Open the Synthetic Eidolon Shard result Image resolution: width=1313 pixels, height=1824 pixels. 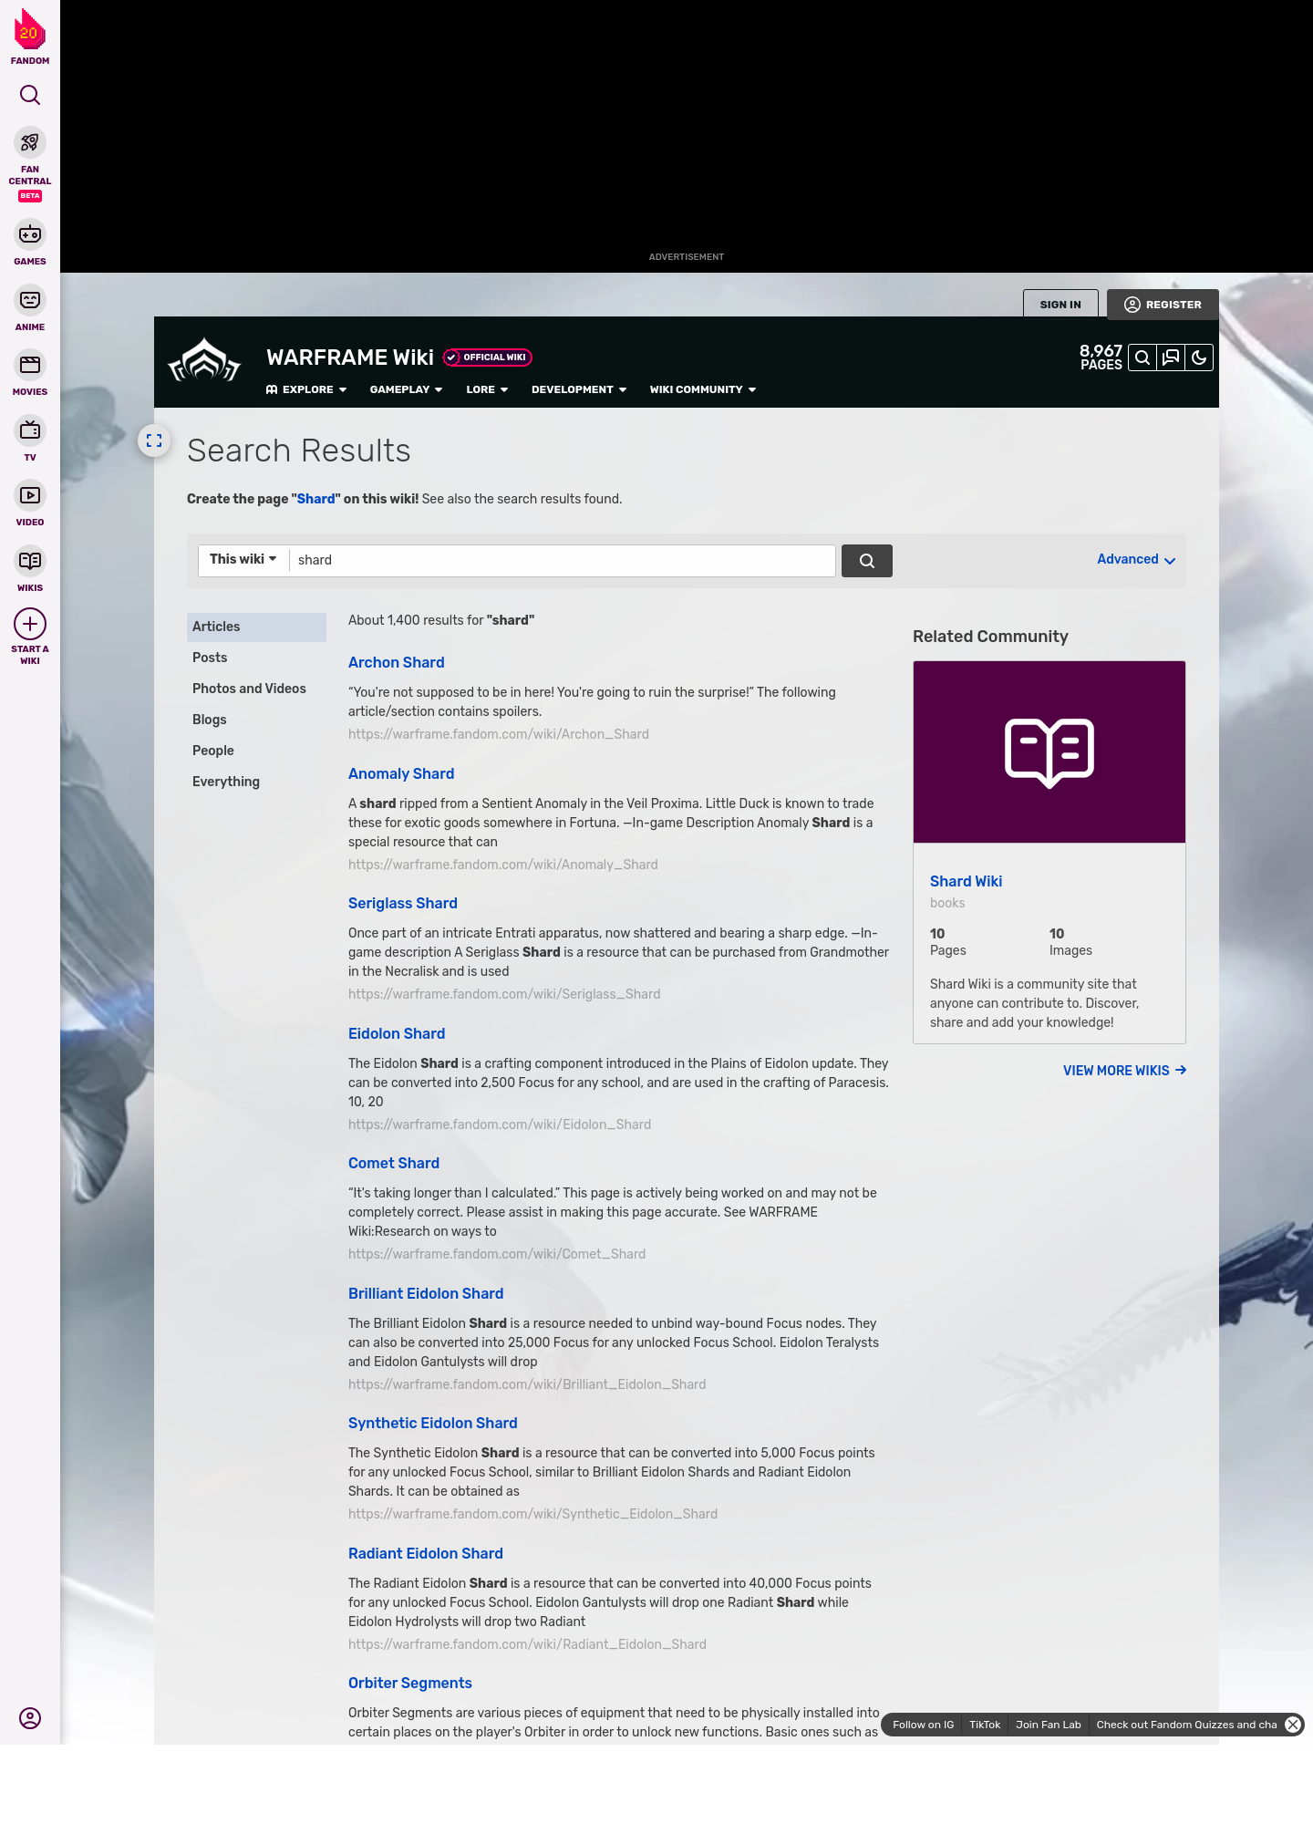click(432, 1423)
